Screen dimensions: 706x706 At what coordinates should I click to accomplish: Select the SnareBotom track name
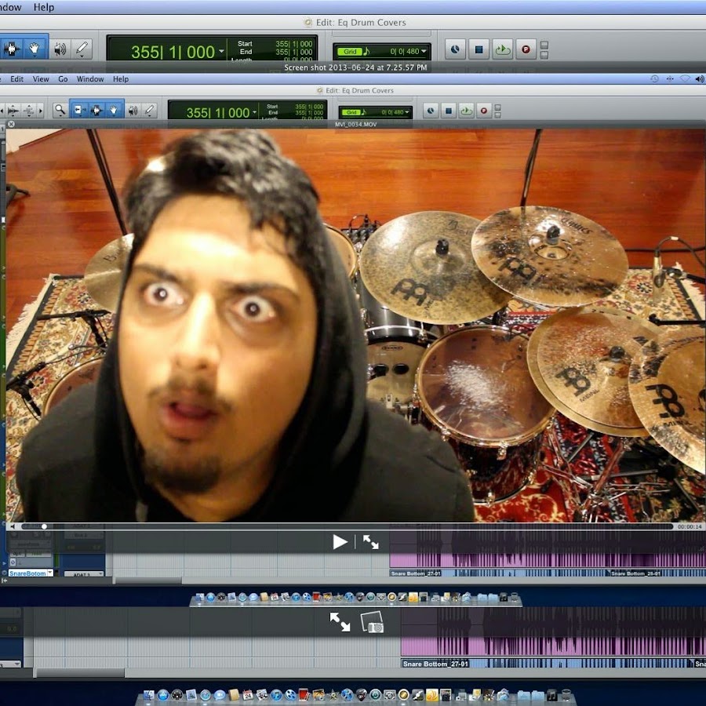click(x=27, y=573)
